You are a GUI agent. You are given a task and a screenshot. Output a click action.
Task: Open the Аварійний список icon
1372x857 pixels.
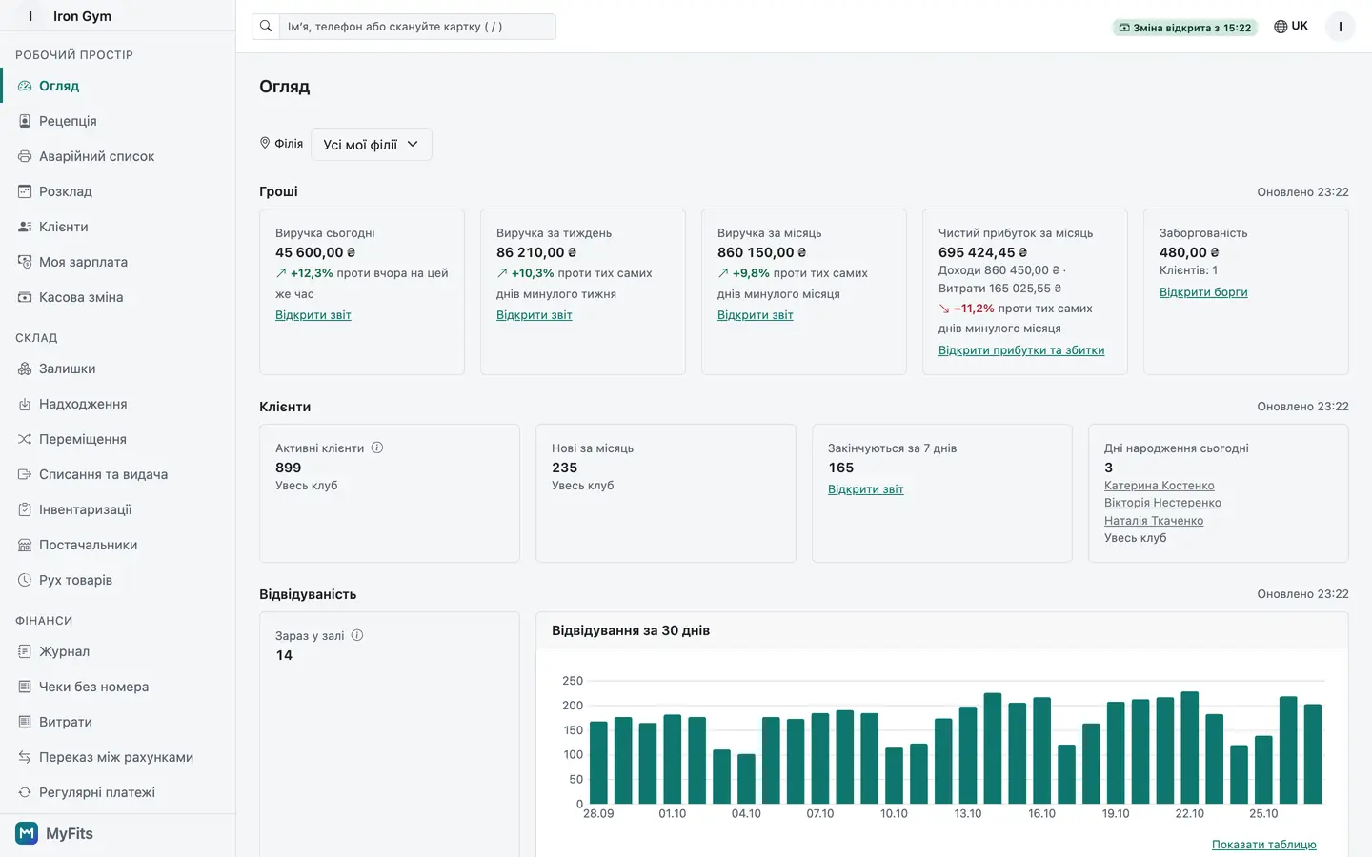click(25, 156)
